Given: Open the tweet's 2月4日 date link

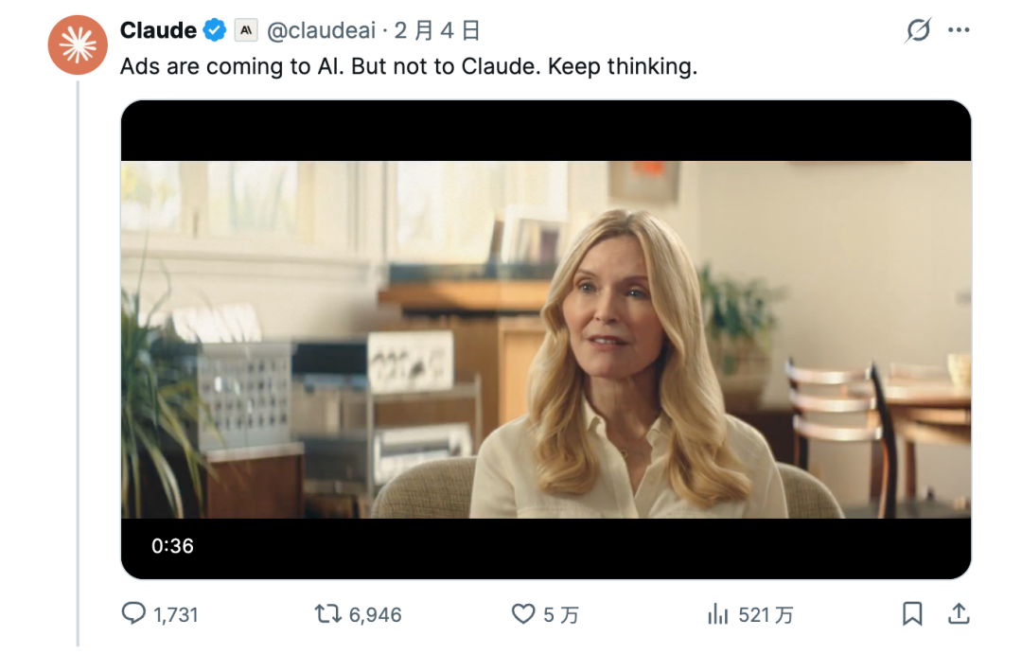Looking at the screenshot, I should point(437,31).
